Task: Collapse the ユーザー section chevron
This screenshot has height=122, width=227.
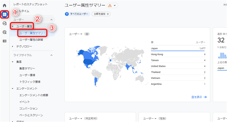Action: [51, 20]
